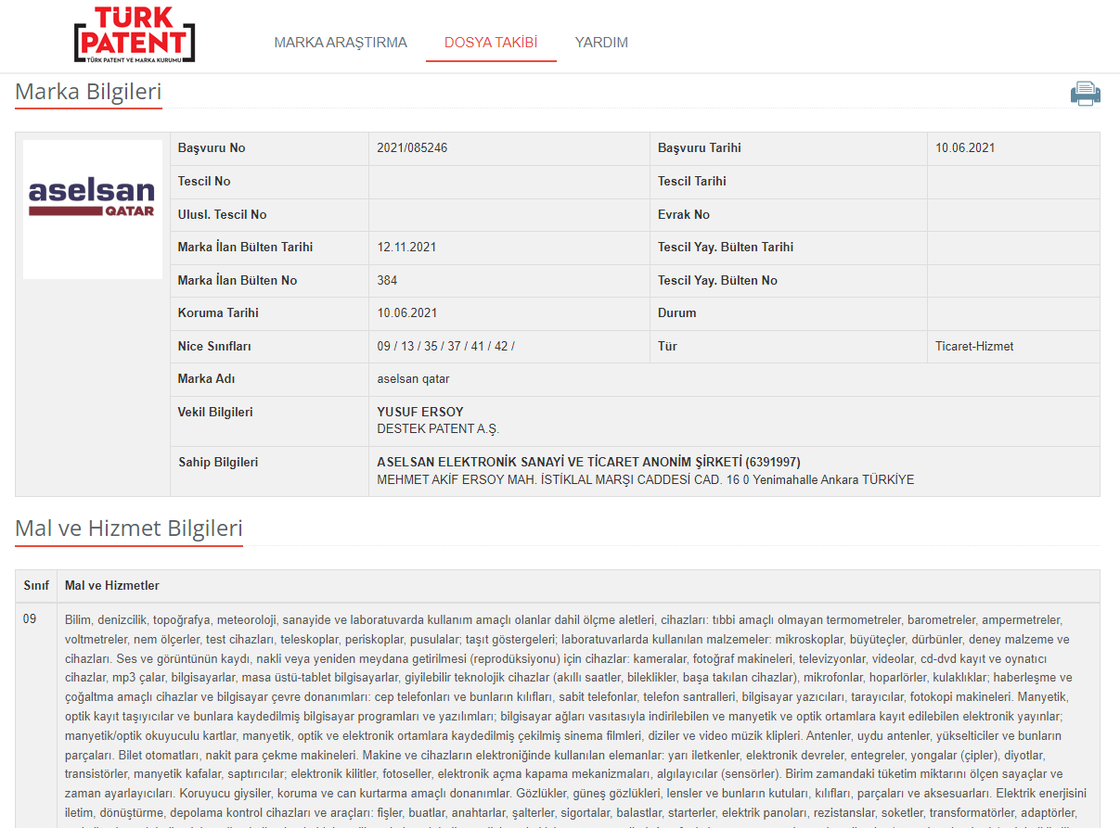1120x828 pixels.
Task: Click the Marka İlan Bülten No label
Action: click(x=238, y=281)
